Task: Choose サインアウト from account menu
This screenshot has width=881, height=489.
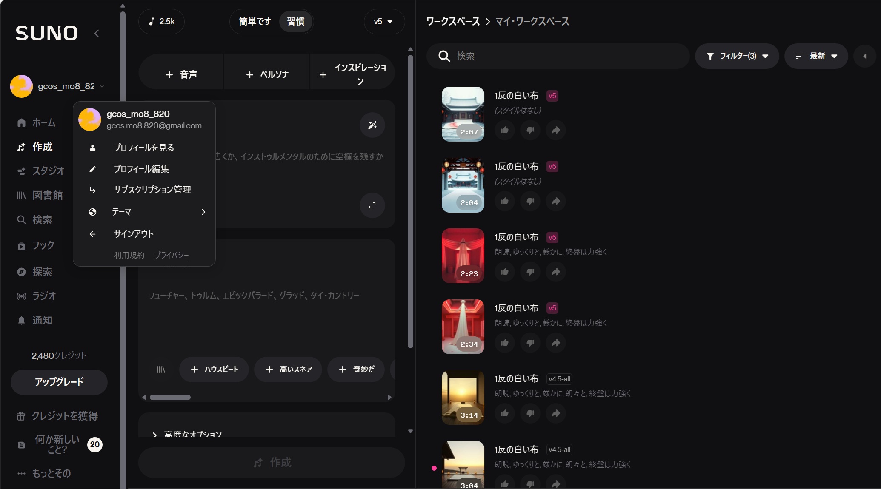Action: pos(134,234)
